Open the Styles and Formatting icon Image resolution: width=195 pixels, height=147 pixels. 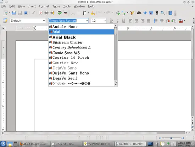(x=5, y=21)
